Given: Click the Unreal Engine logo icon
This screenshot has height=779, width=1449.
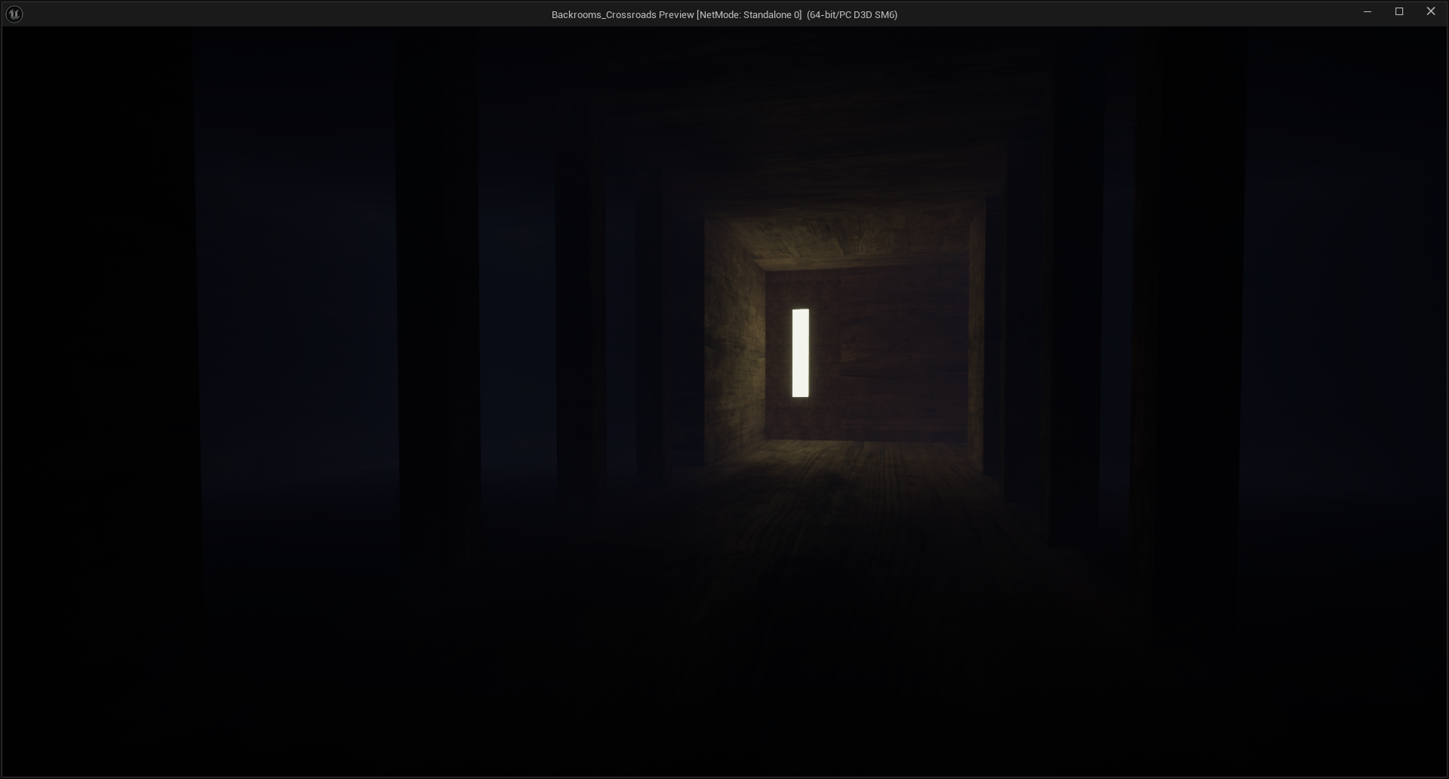Looking at the screenshot, I should (x=14, y=14).
